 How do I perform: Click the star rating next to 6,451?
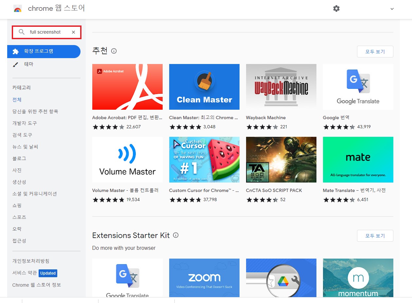[x=339, y=200]
